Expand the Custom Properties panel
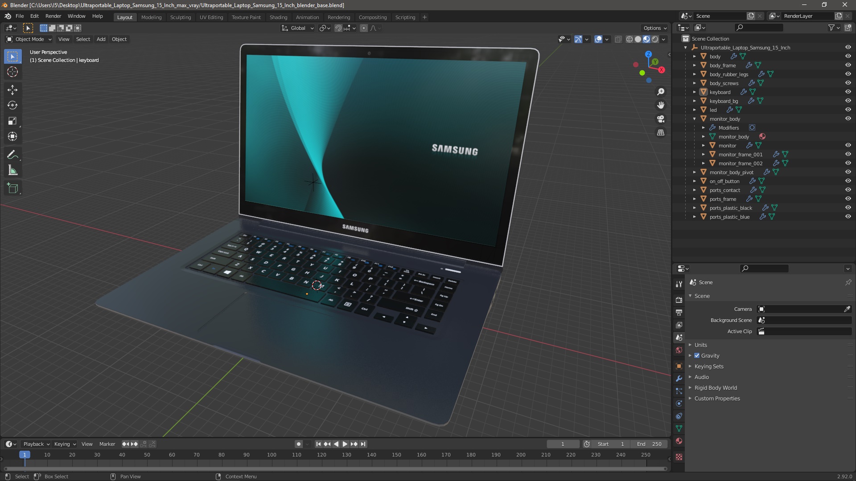The width and height of the screenshot is (856, 481). click(x=717, y=398)
